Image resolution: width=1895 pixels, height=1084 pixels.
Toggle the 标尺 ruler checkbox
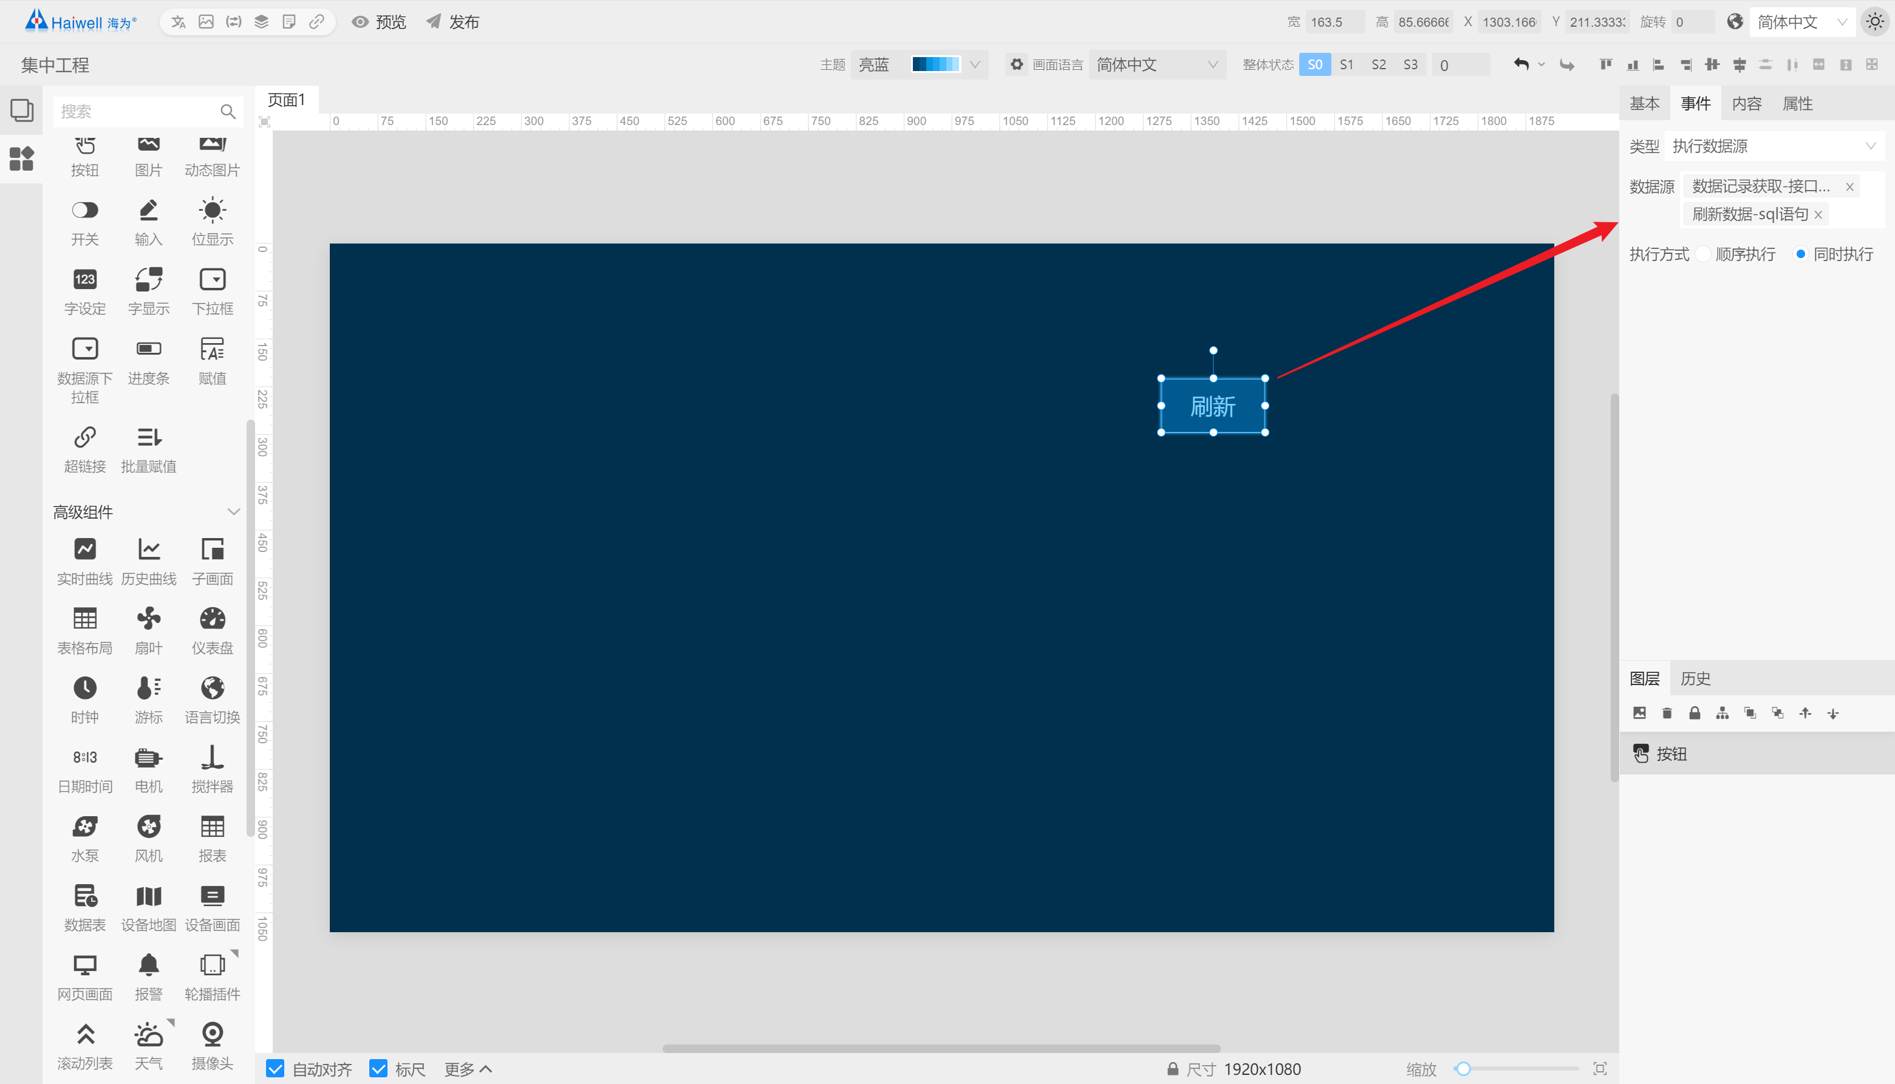pyautogui.click(x=378, y=1068)
